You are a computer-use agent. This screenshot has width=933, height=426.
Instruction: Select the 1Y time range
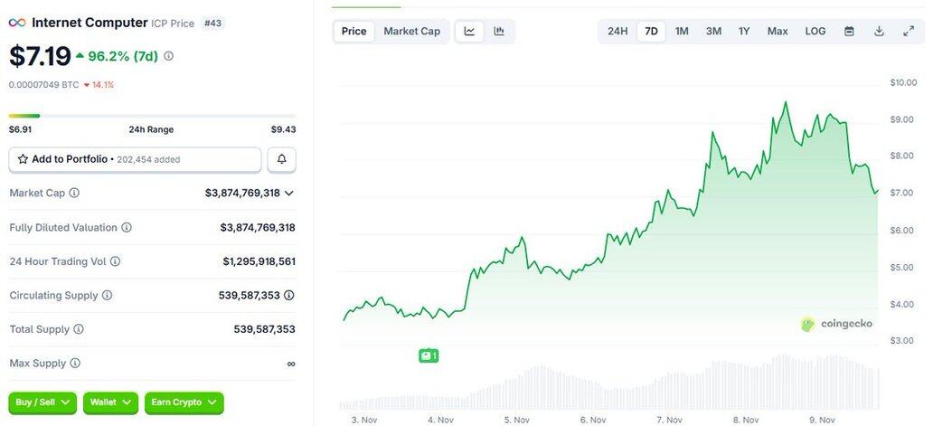(744, 31)
